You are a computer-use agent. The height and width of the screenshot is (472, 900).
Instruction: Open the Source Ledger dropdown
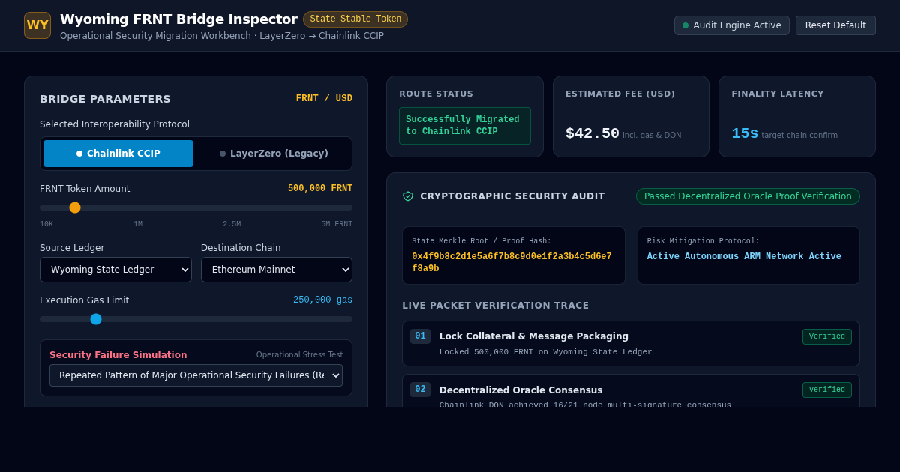pyautogui.click(x=115, y=270)
